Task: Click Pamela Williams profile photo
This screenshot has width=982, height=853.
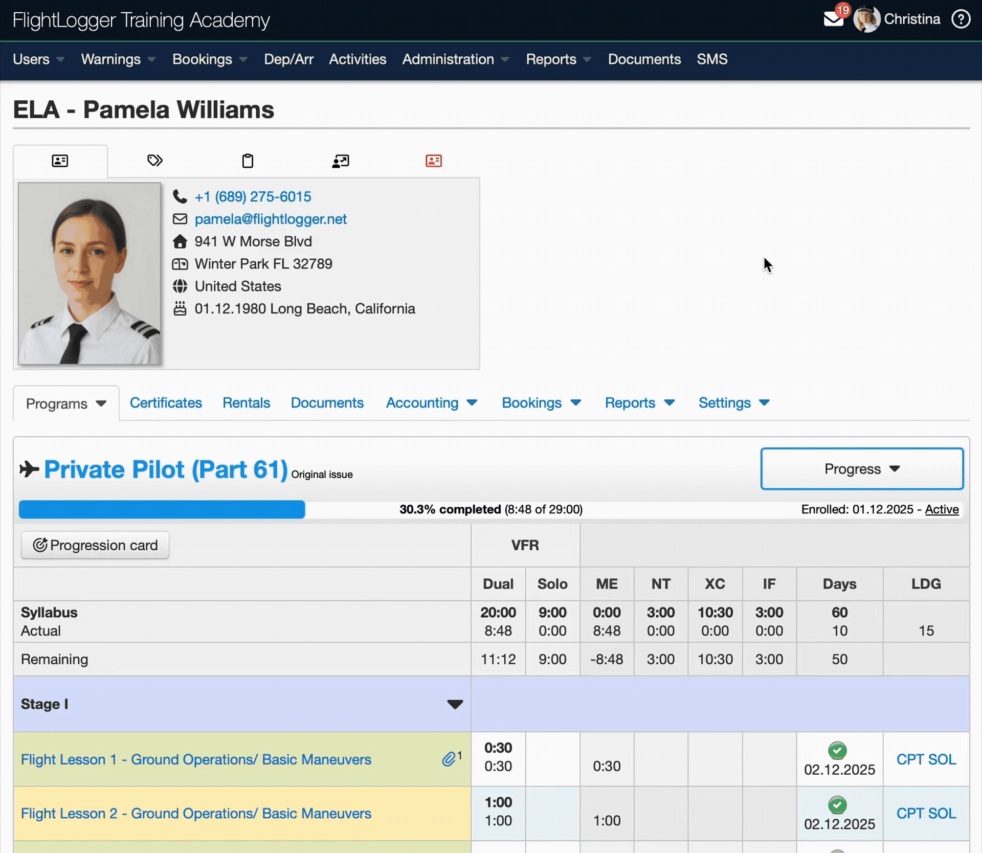Action: tap(90, 274)
